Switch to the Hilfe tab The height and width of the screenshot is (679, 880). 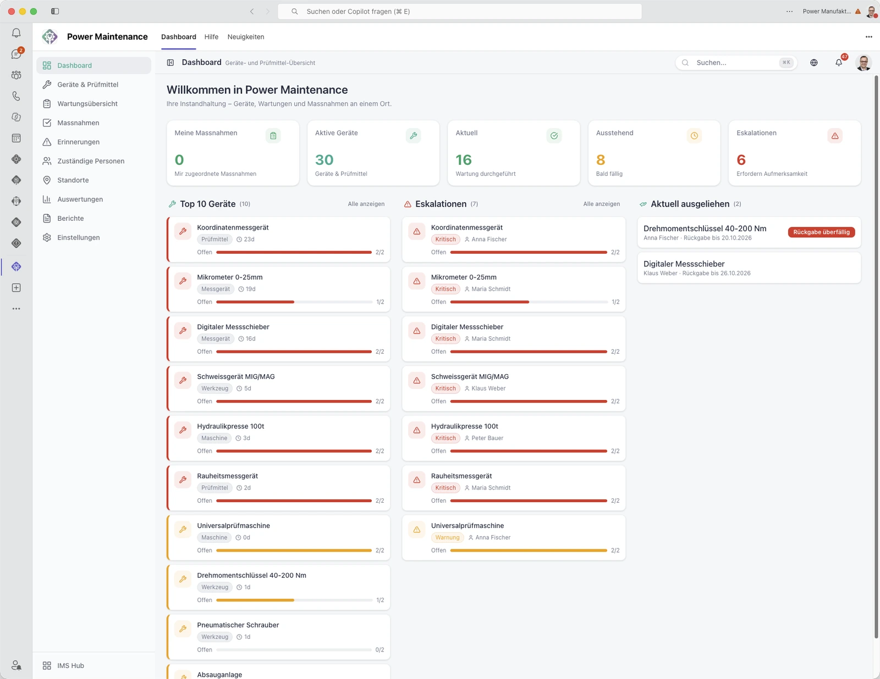pyautogui.click(x=211, y=37)
